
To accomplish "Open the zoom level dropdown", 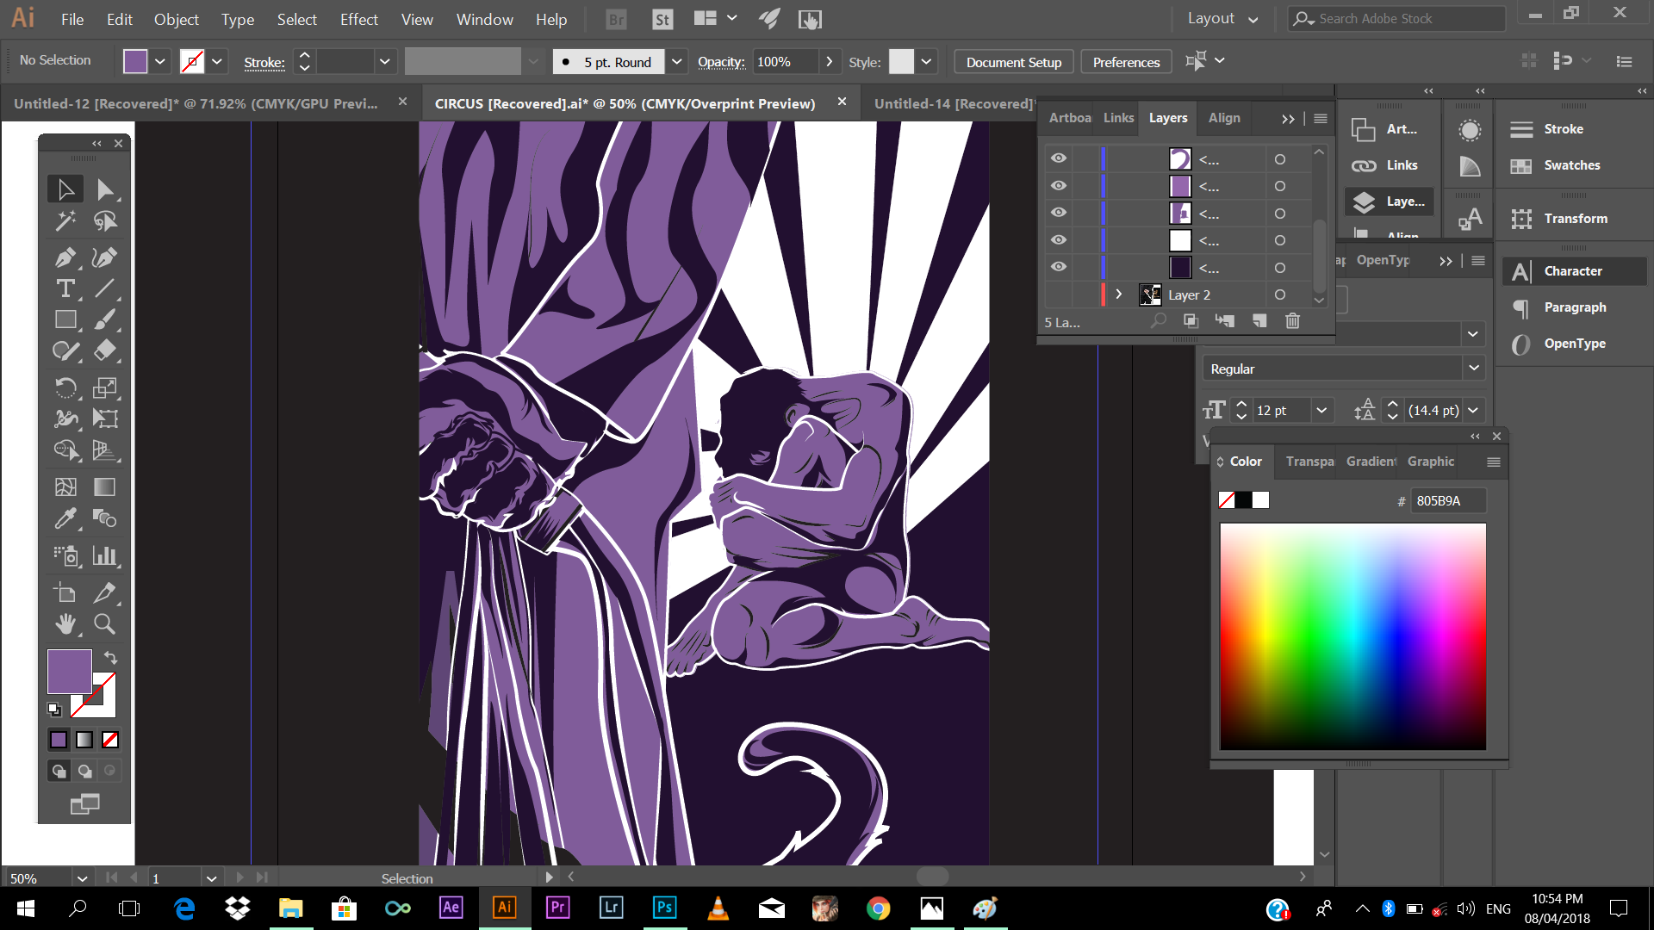I will tap(82, 878).
